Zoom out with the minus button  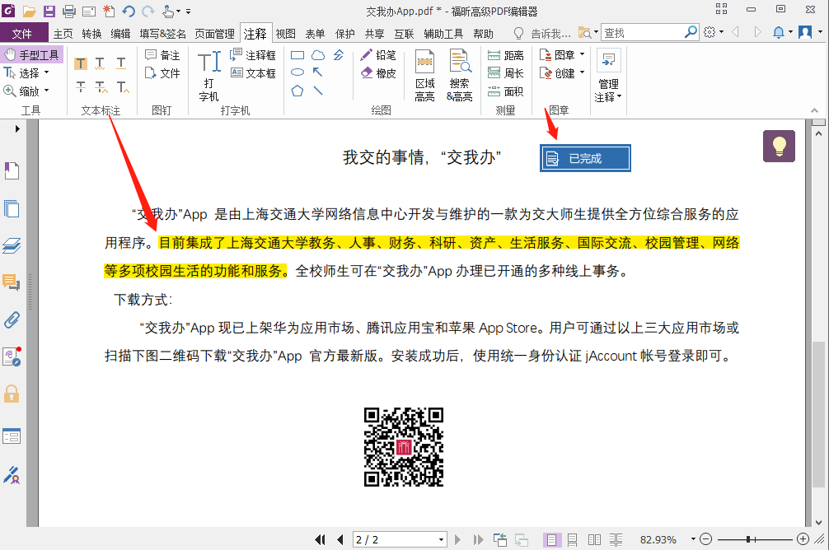coord(706,539)
